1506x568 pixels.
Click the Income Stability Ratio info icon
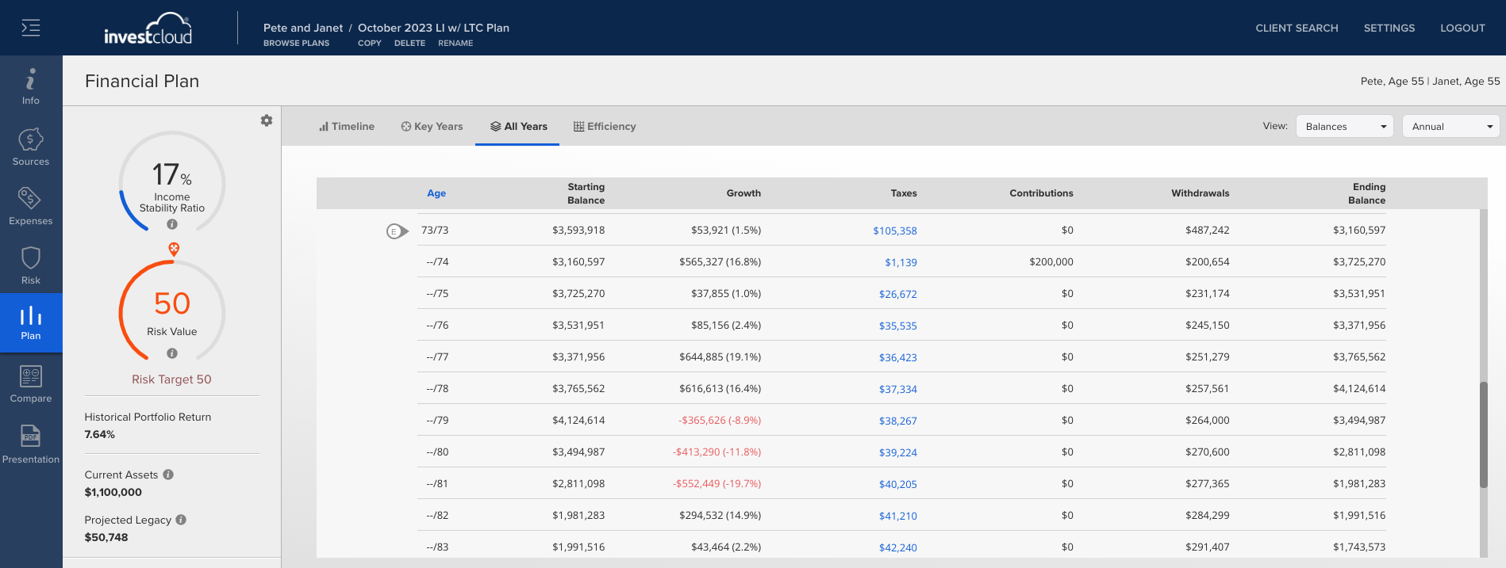click(x=172, y=224)
